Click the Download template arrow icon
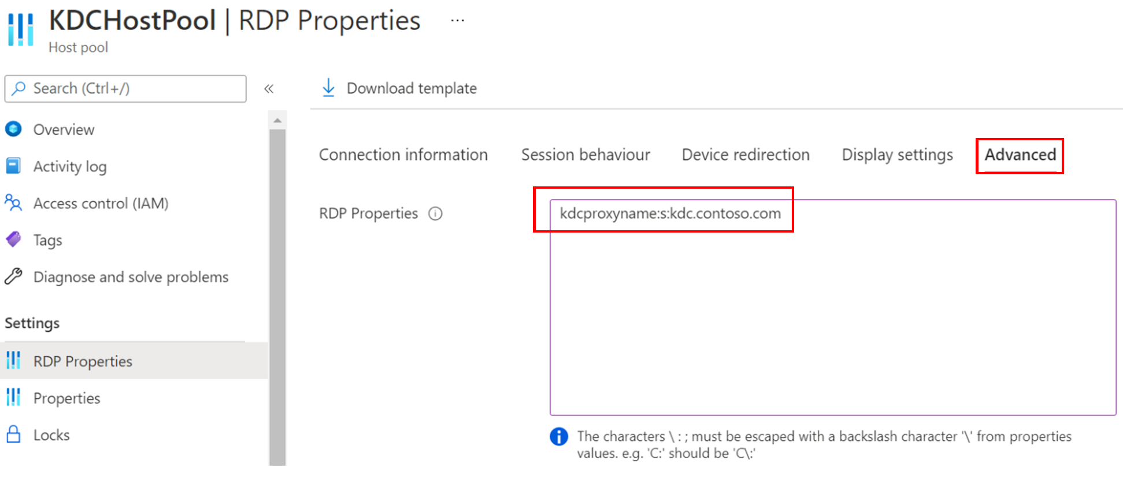1123x483 pixels. tap(328, 88)
